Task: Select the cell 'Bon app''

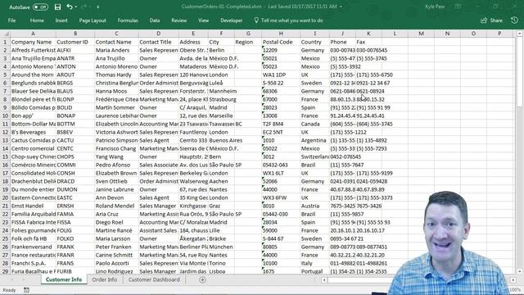Action: pos(33,116)
